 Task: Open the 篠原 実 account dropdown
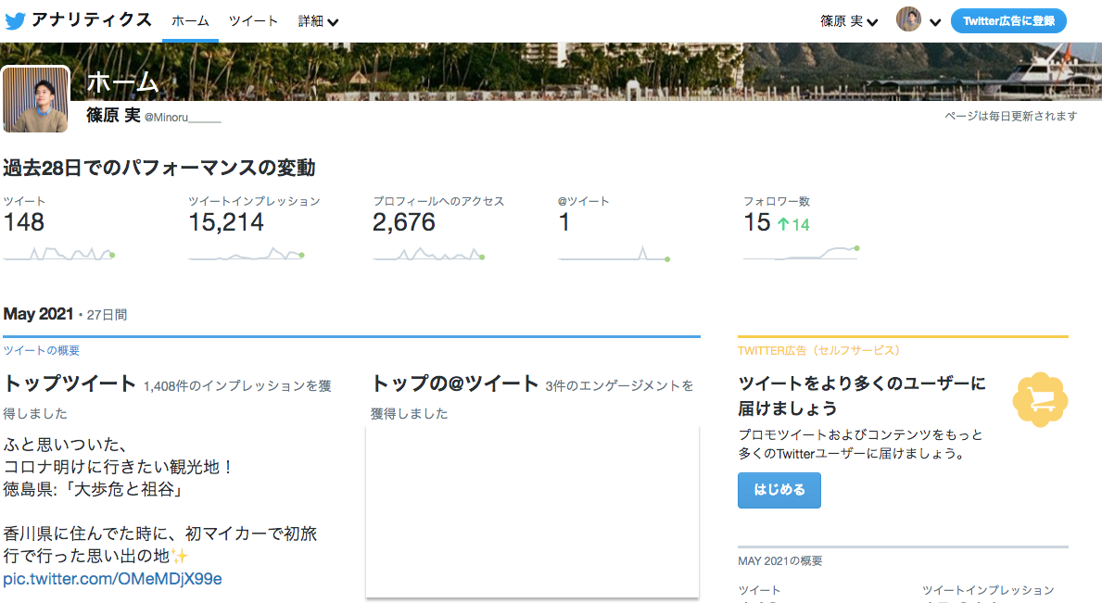click(x=849, y=21)
